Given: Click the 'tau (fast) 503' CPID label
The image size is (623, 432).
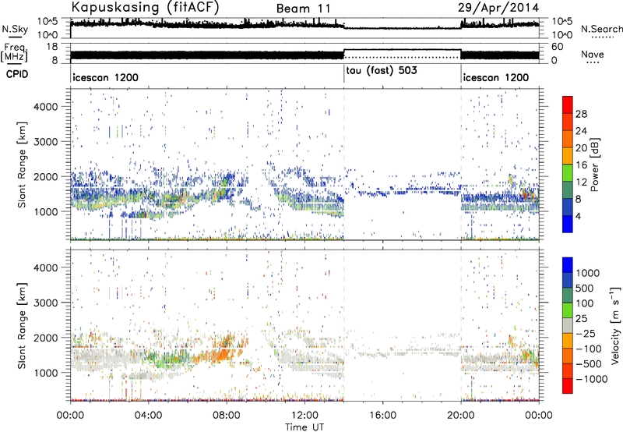Looking at the screenshot, I should [382, 71].
